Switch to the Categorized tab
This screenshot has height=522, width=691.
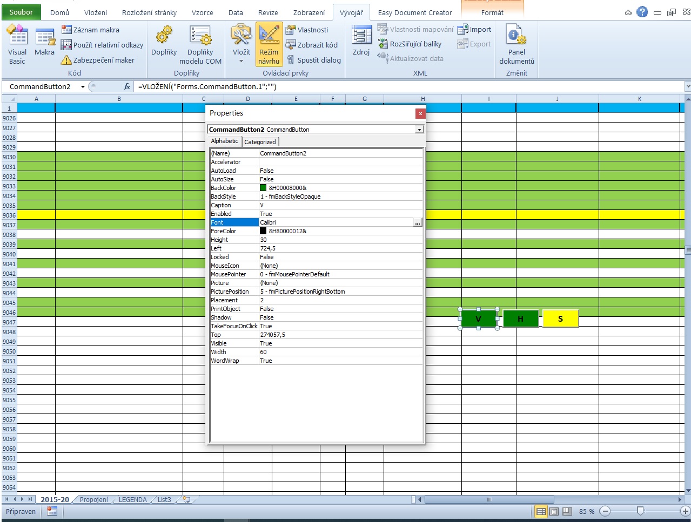(x=260, y=142)
